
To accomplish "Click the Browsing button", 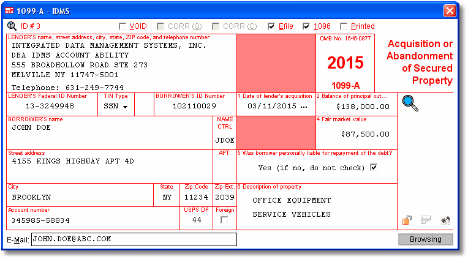I will 425,239.
